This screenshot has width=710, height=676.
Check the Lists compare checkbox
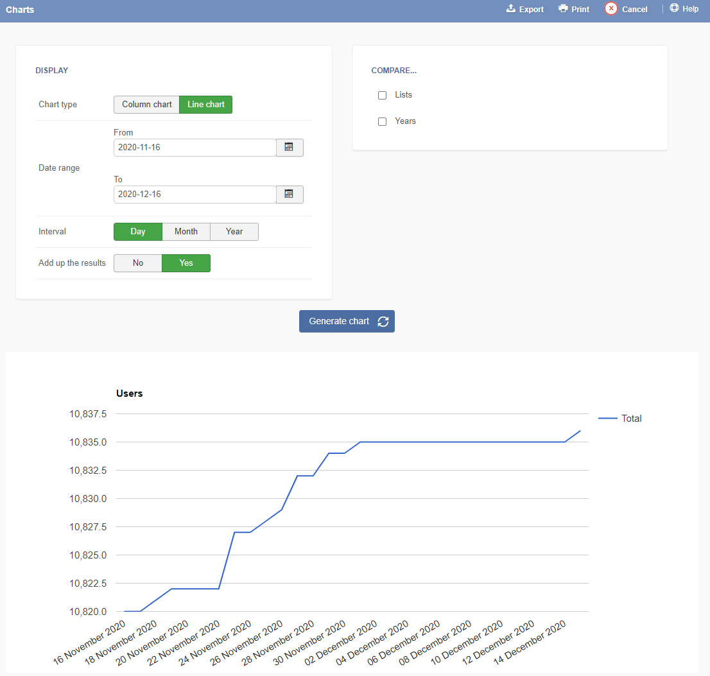click(382, 95)
